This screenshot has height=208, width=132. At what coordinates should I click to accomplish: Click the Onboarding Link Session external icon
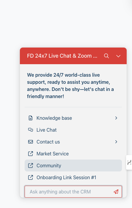(x=31, y=177)
